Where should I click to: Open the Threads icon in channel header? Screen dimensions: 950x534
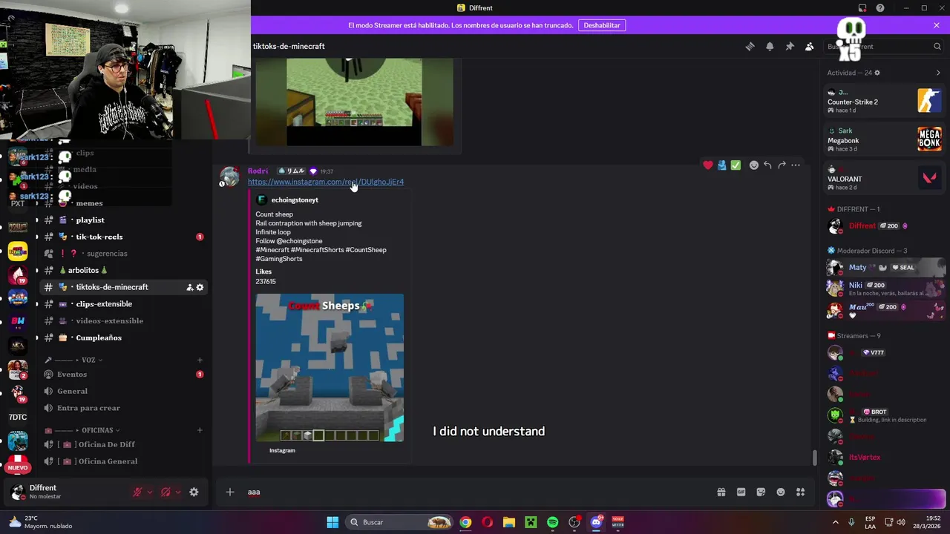[750, 46]
